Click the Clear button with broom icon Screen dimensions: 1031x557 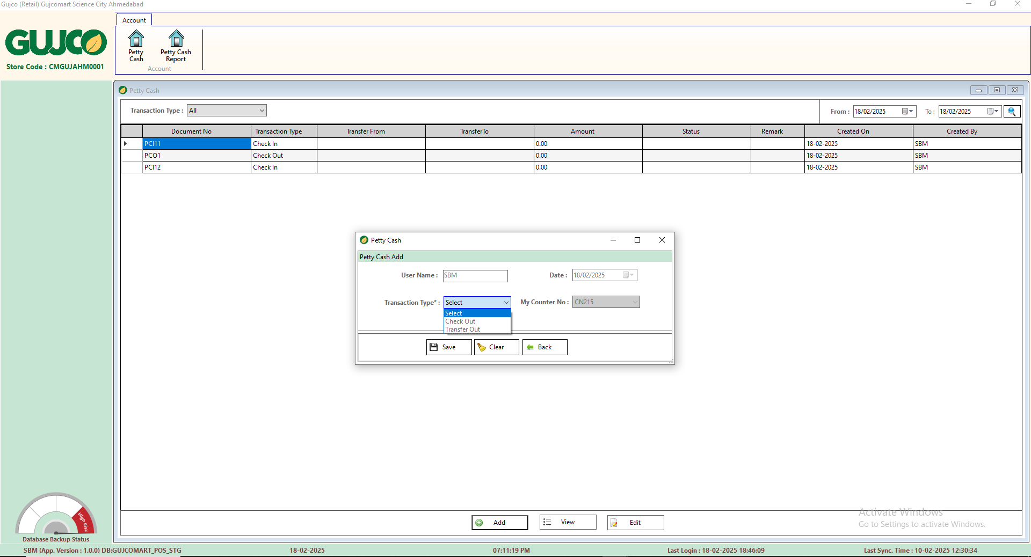(496, 347)
